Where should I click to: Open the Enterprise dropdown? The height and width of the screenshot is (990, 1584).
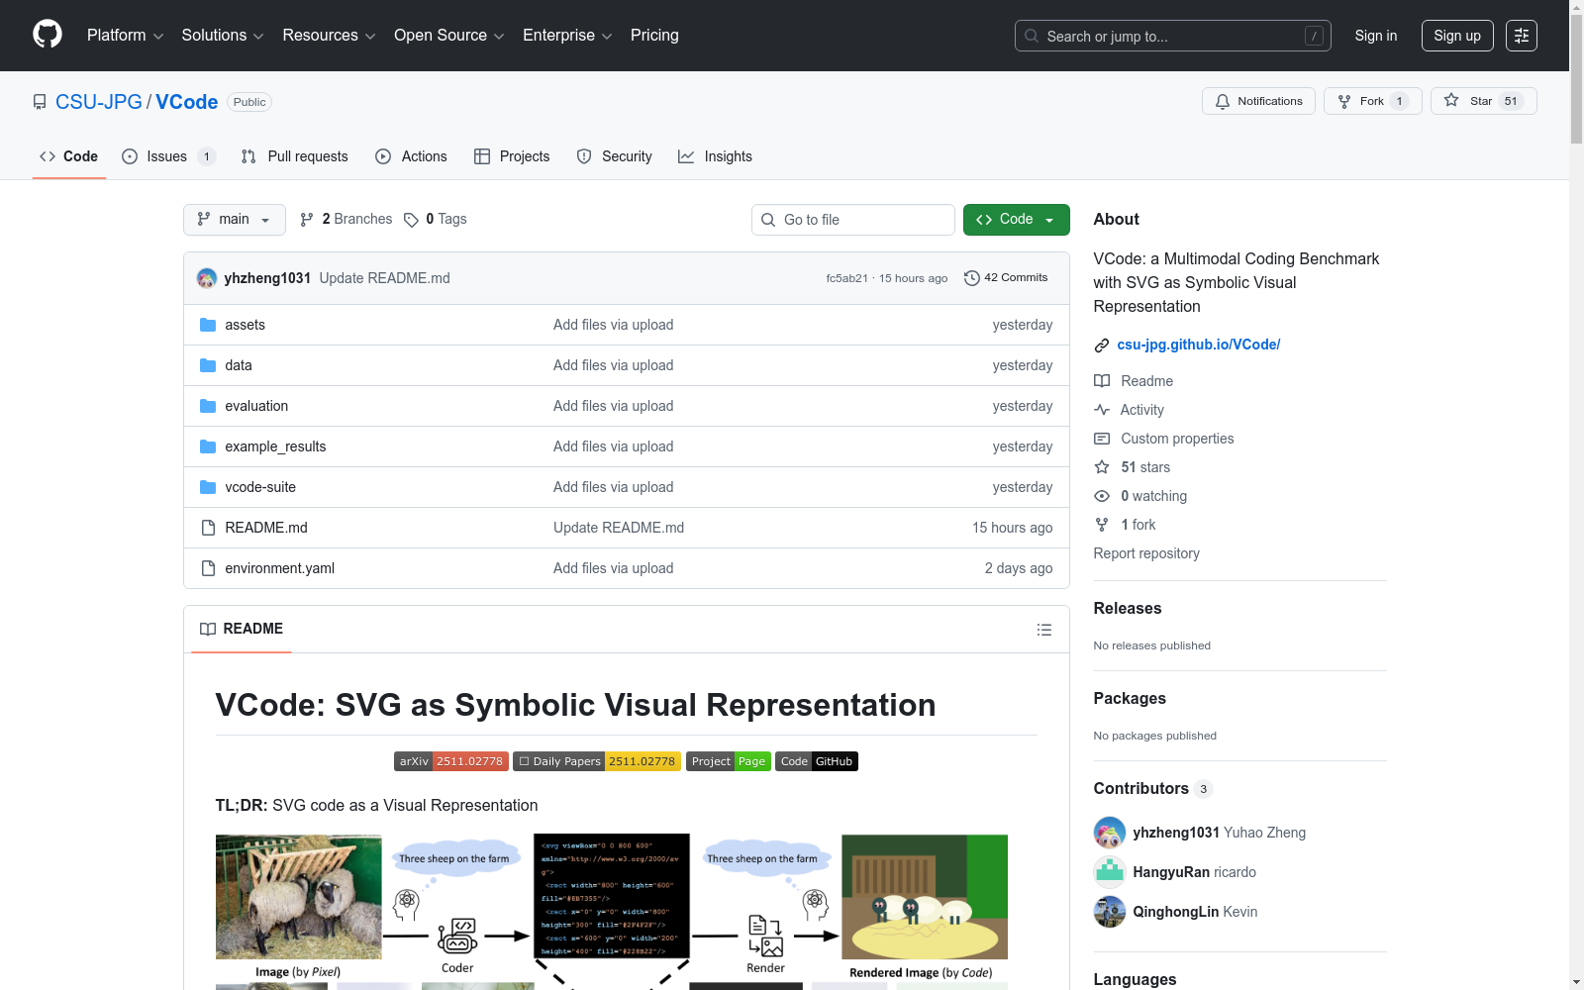pos(567,36)
